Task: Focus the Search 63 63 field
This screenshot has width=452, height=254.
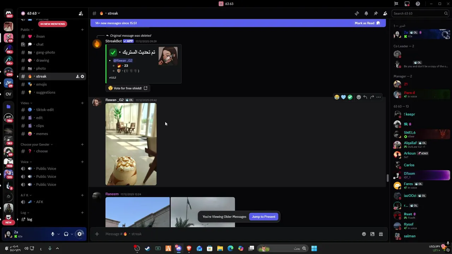Action: tap(420, 13)
